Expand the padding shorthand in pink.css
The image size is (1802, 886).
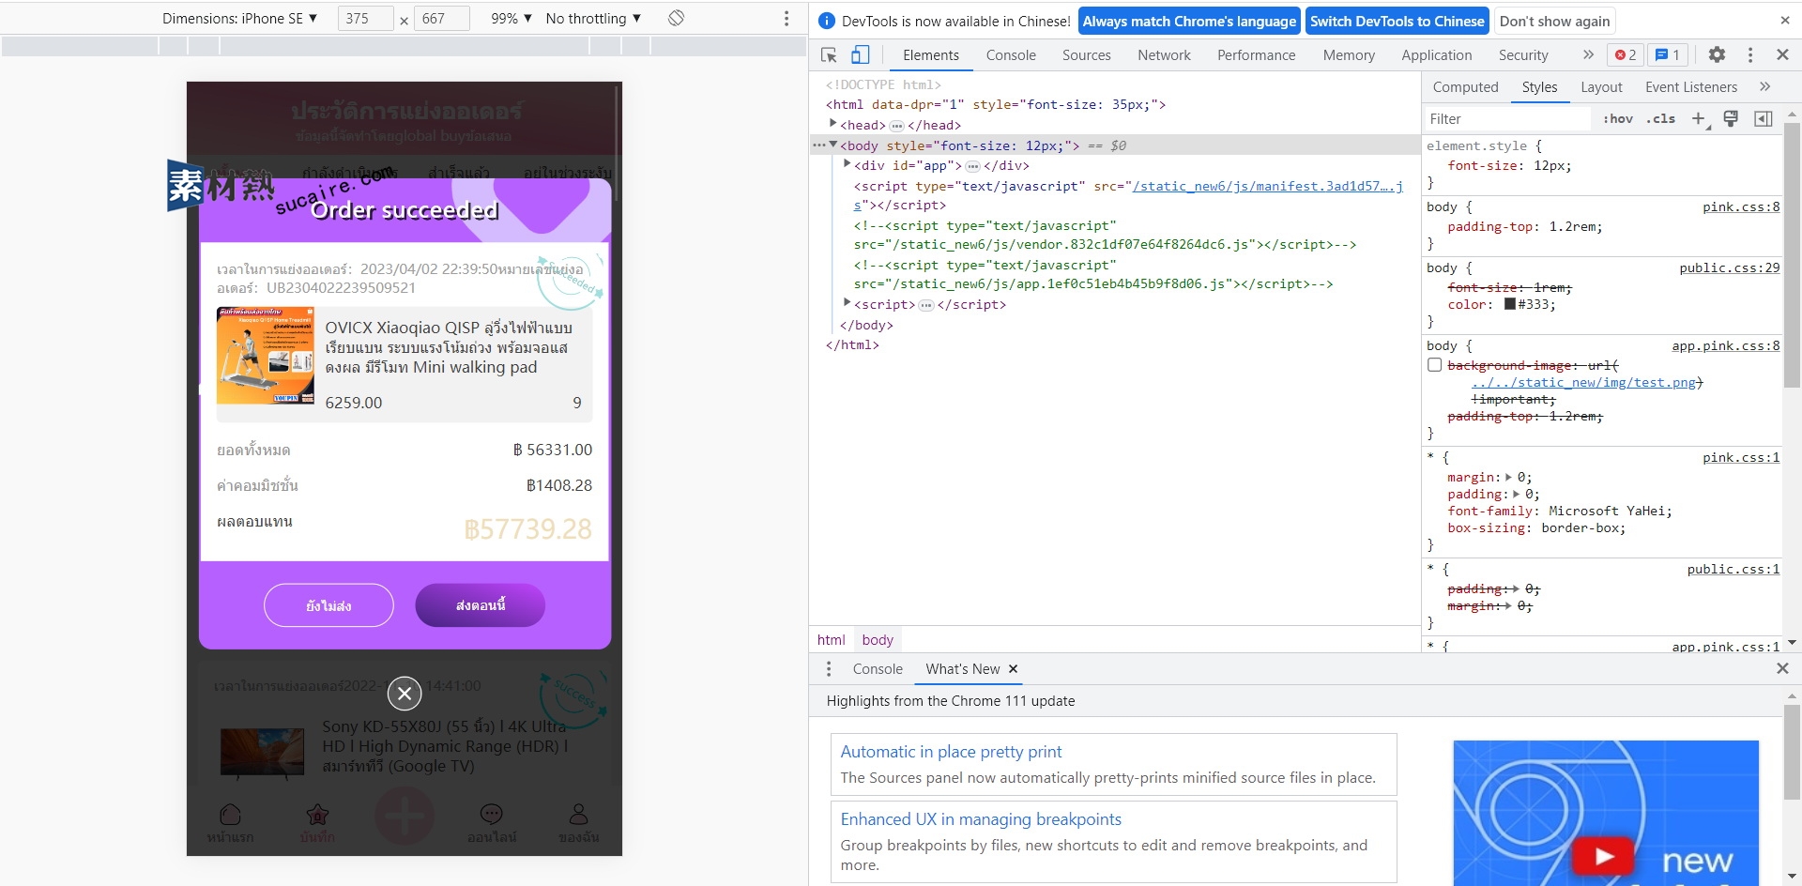pos(1516,494)
